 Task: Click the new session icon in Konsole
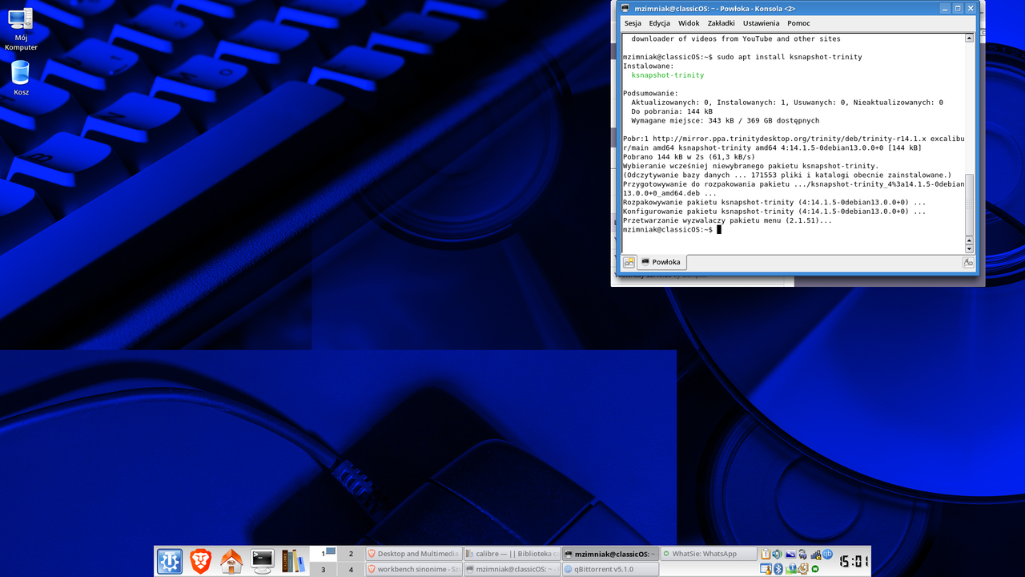(629, 262)
